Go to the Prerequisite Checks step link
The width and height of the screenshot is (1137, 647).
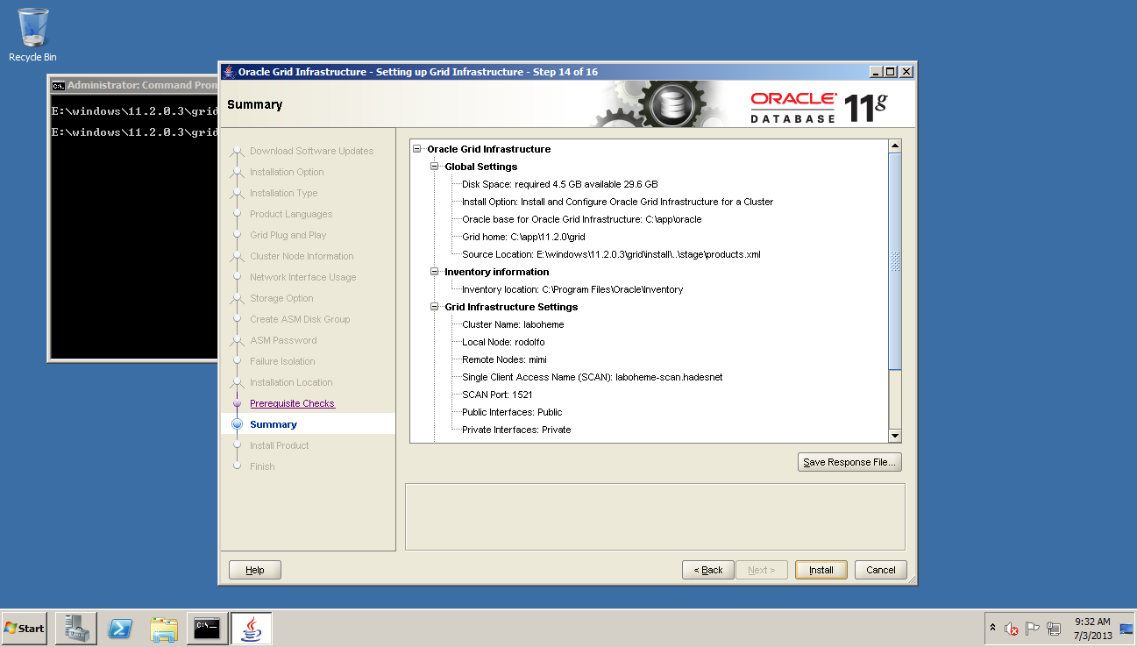[292, 403]
